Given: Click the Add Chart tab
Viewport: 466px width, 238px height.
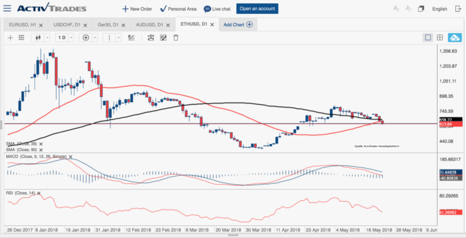Looking at the screenshot, I should tap(238, 25).
